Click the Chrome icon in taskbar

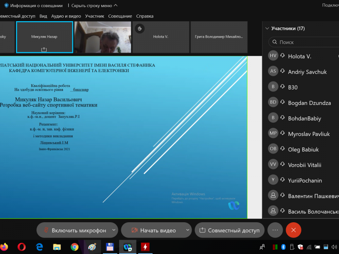click(x=75, y=246)
